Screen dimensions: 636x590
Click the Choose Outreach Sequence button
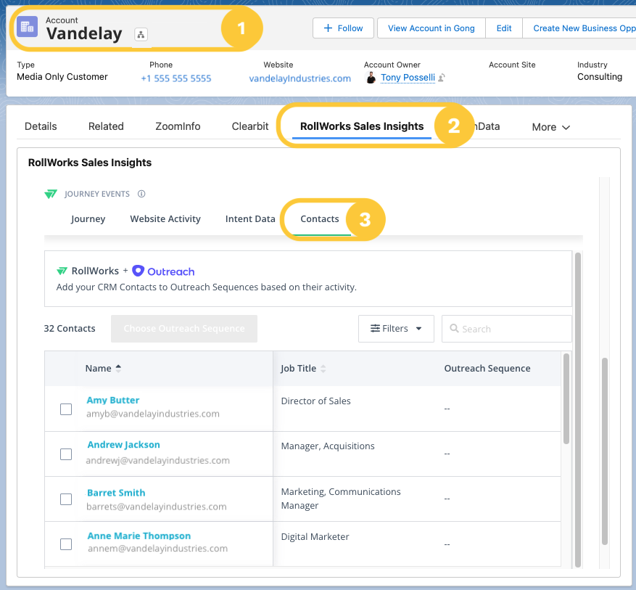pos(184,329)
